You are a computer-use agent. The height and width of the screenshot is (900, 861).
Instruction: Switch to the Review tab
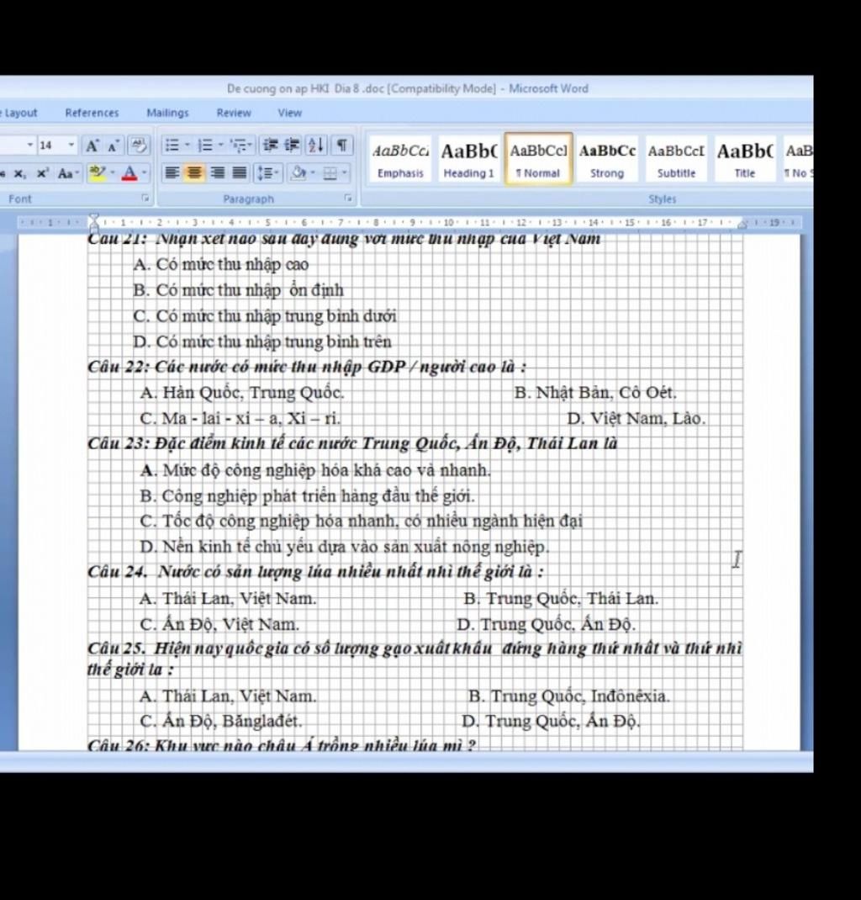click(234, 113)
